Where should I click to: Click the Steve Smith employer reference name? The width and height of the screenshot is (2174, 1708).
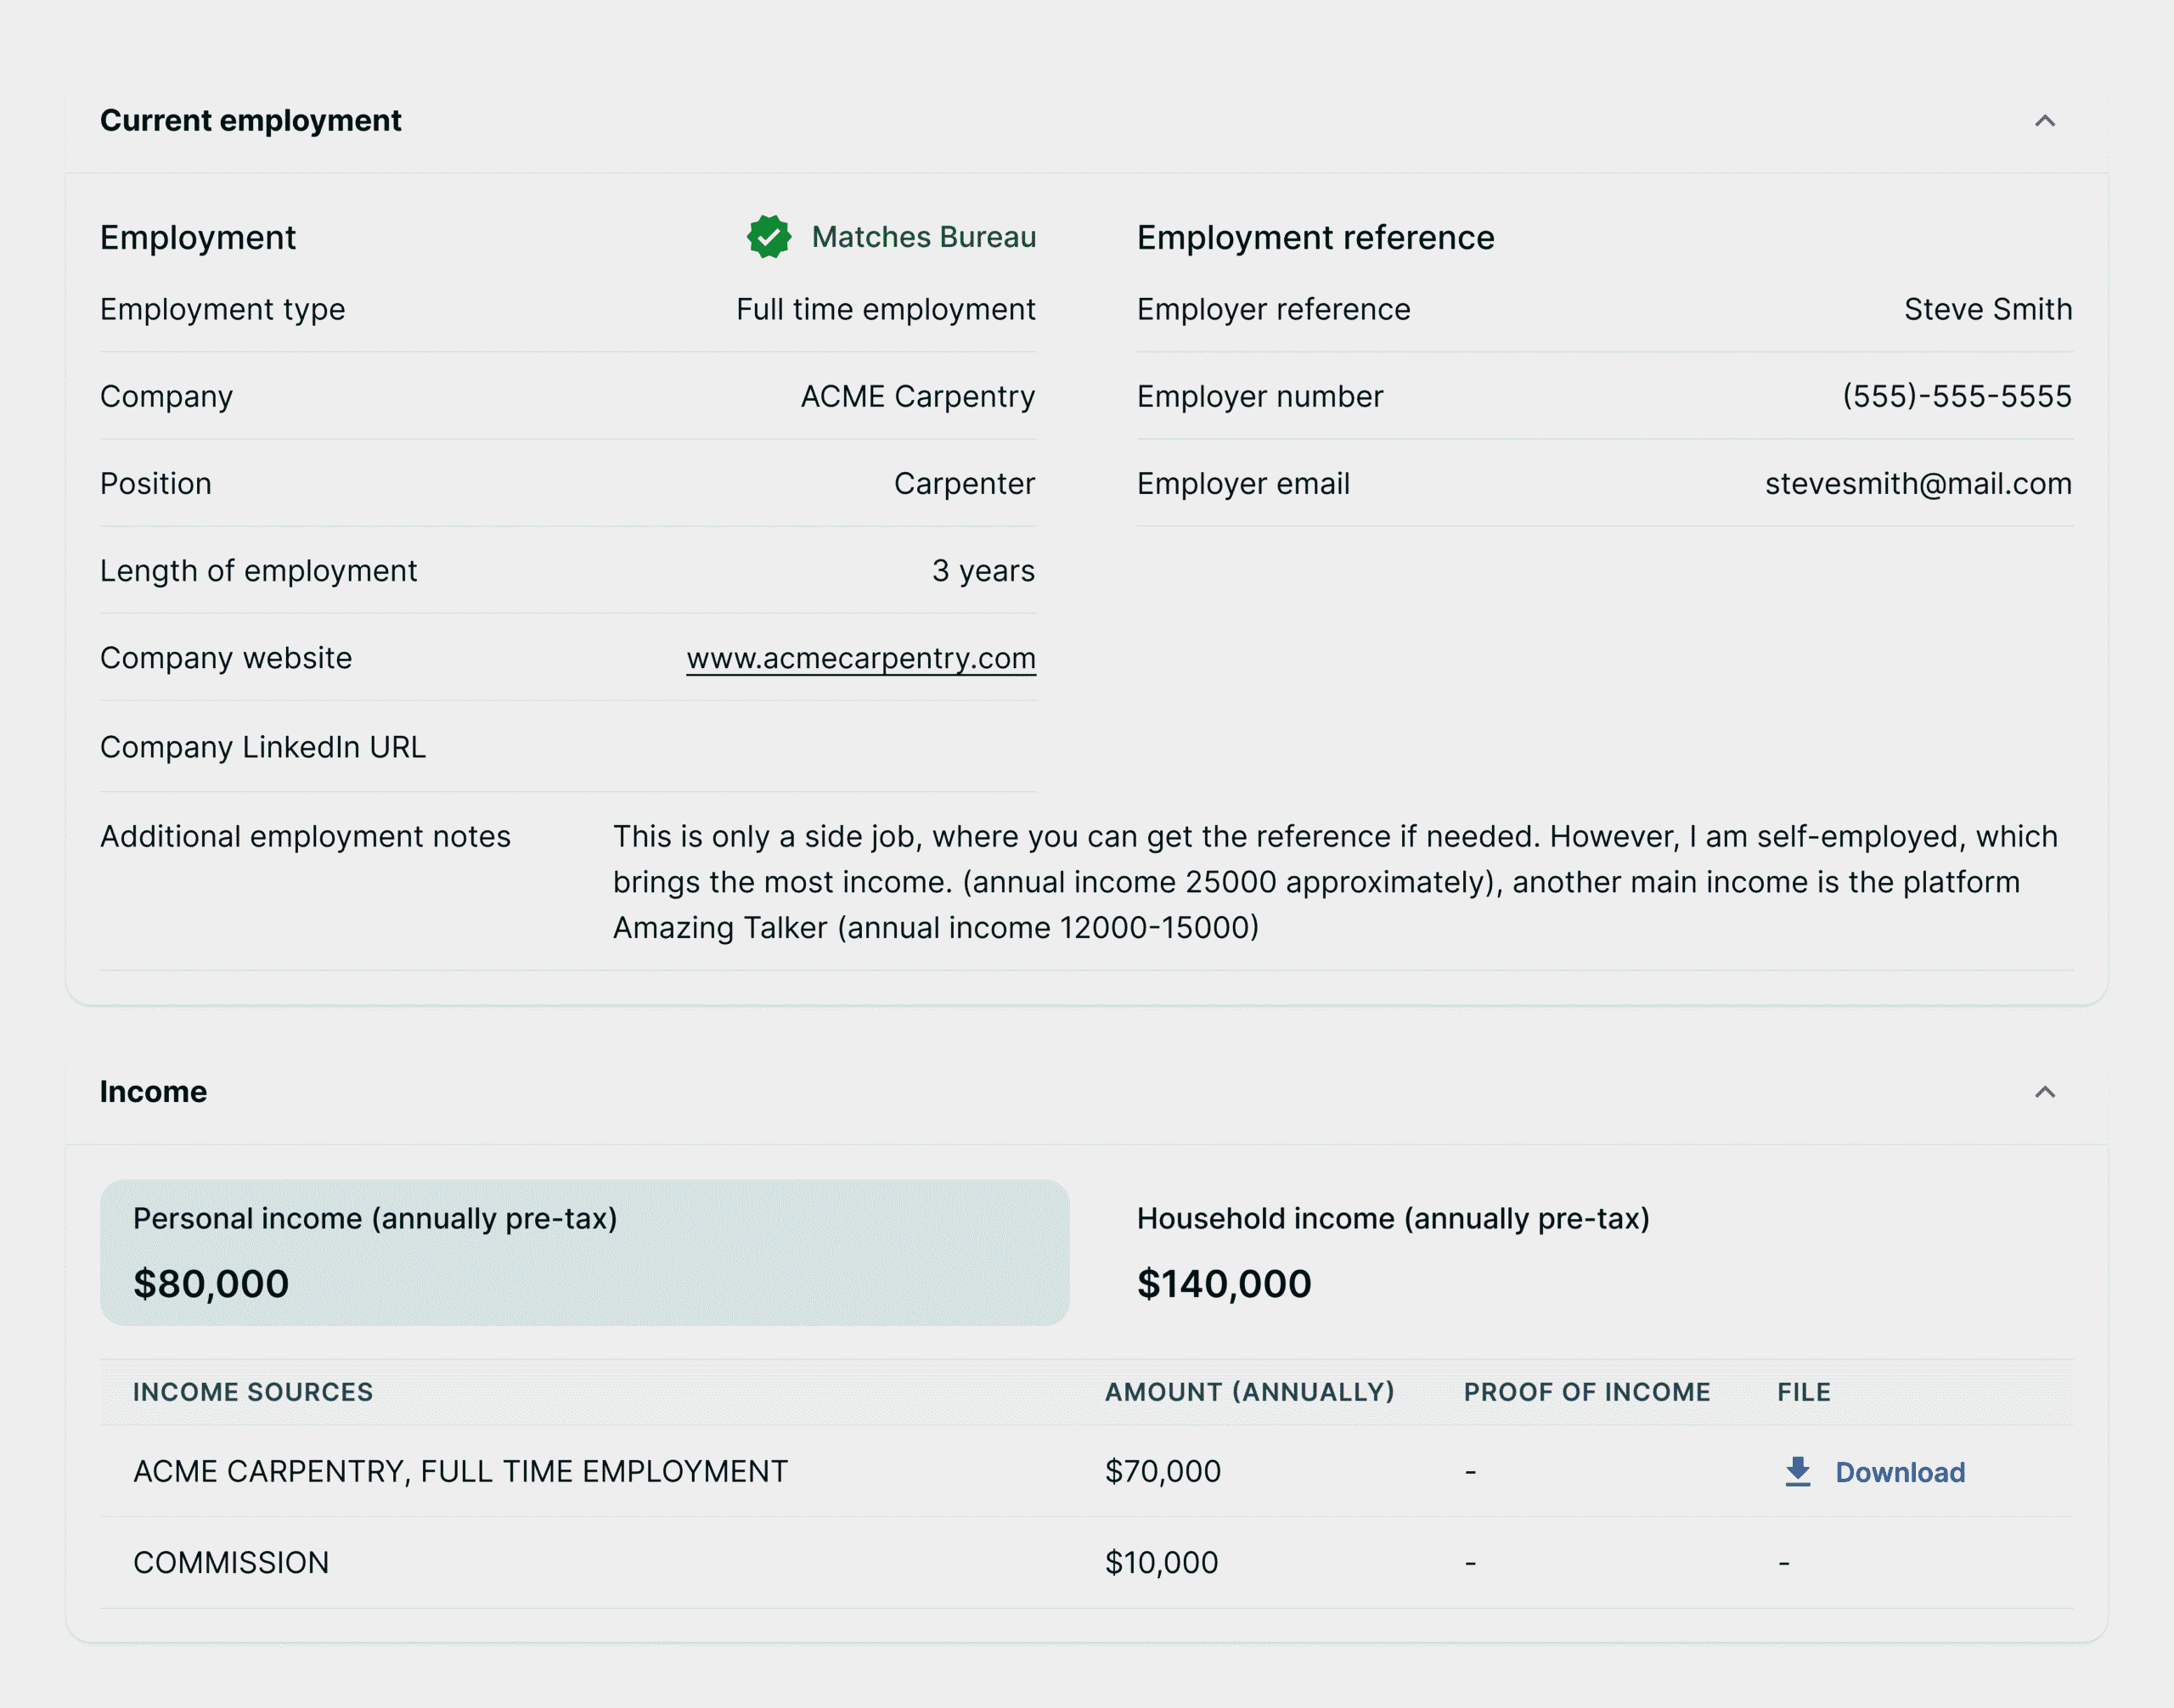pyautogui.click(x=1987, y=310)
